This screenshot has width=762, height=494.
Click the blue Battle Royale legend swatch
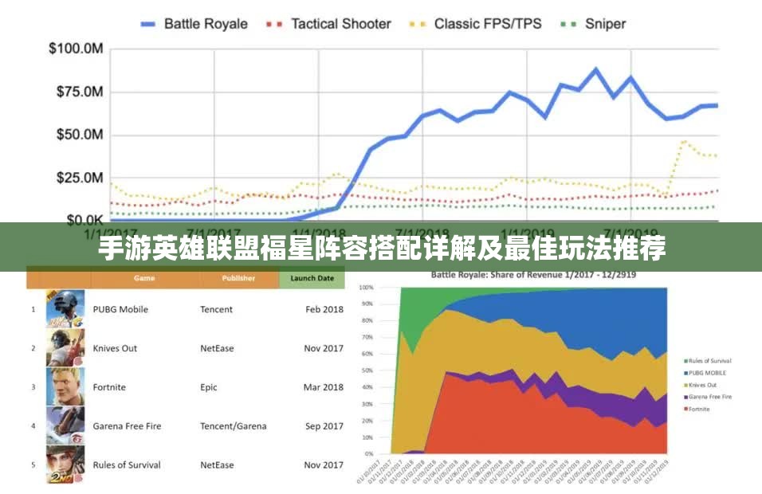point(147,24)
